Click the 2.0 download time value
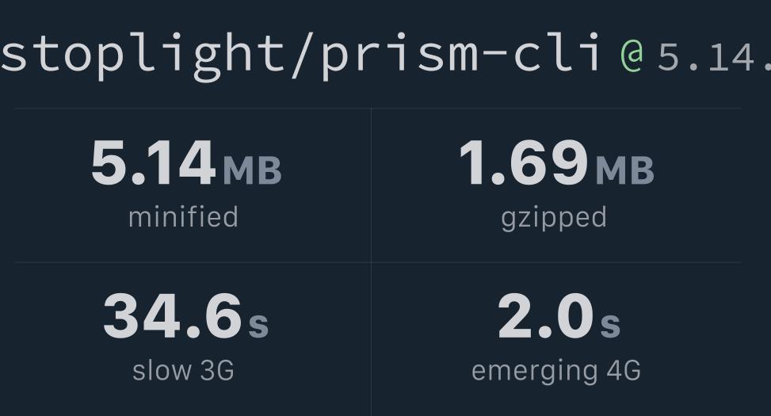 click(x=545, y=316)
